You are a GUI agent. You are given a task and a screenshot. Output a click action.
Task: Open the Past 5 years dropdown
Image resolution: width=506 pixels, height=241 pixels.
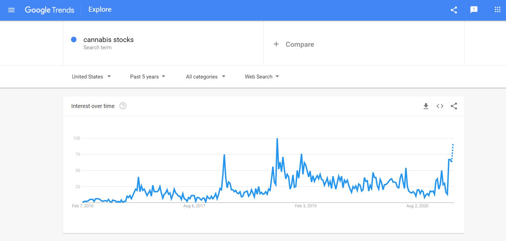[x=148, y=77]
